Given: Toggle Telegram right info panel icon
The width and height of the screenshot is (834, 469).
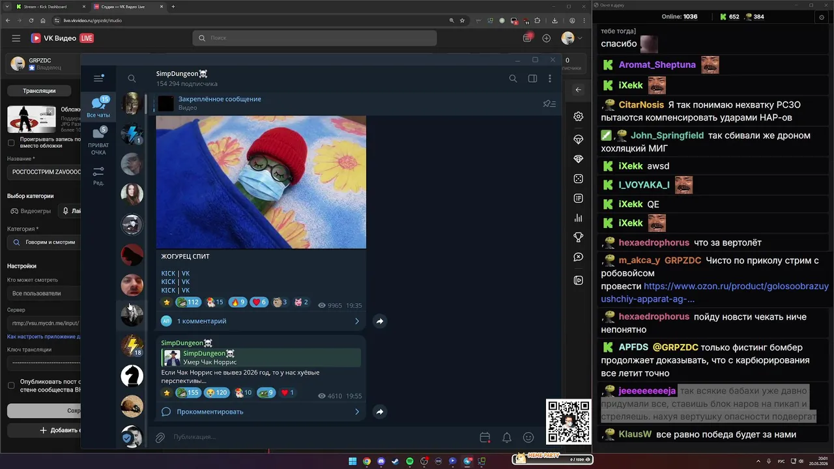Looking at the screenshot, I should pyautogui.click(x=532, y=79).
